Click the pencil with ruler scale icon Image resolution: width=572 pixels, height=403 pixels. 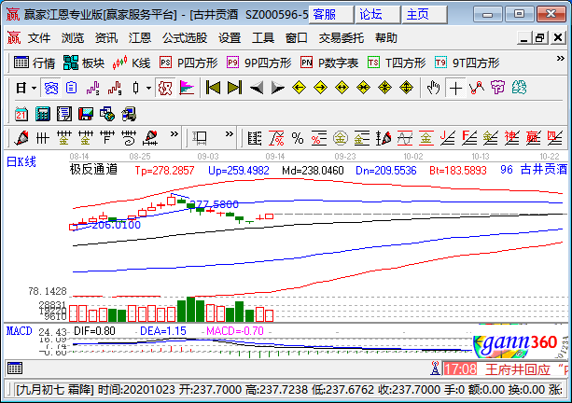tap(151, 138)
